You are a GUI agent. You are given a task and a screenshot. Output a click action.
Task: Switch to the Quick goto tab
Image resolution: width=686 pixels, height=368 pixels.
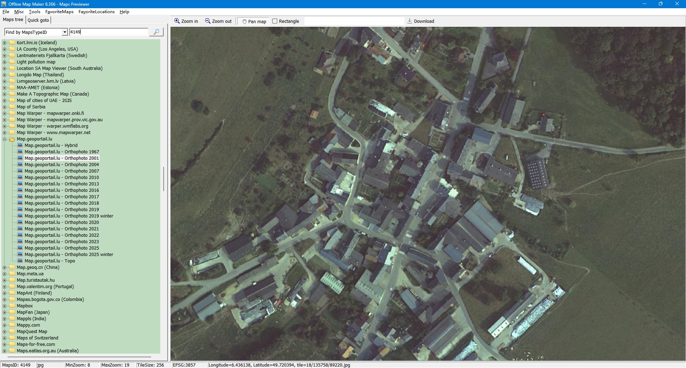(x=38, y=20)
